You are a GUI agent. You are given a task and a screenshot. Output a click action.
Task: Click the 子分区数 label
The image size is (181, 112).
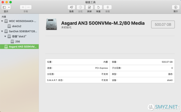click(117, 68)
